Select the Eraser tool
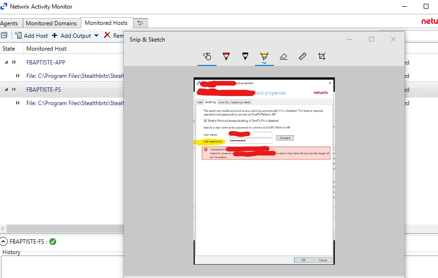Viewport: 438px width, 278px height. [283, 56]
